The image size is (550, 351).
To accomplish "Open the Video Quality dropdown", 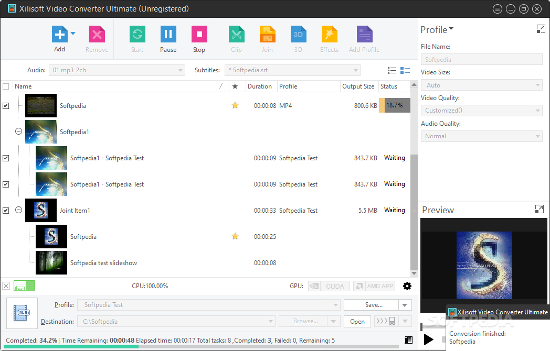I will [482, 111].
